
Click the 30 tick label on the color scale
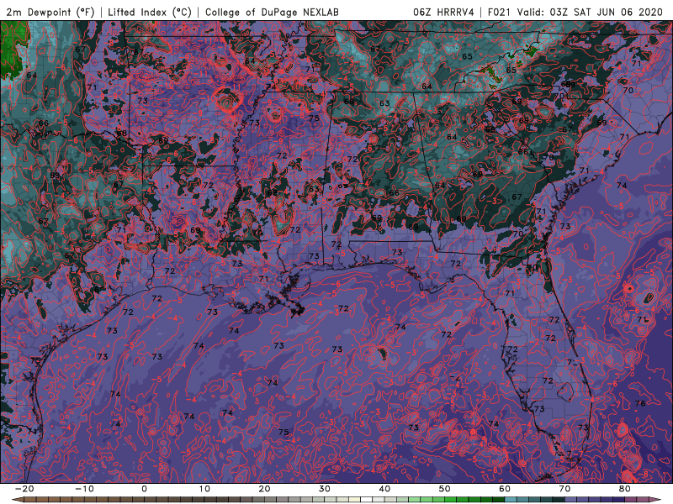pos(325,489)
